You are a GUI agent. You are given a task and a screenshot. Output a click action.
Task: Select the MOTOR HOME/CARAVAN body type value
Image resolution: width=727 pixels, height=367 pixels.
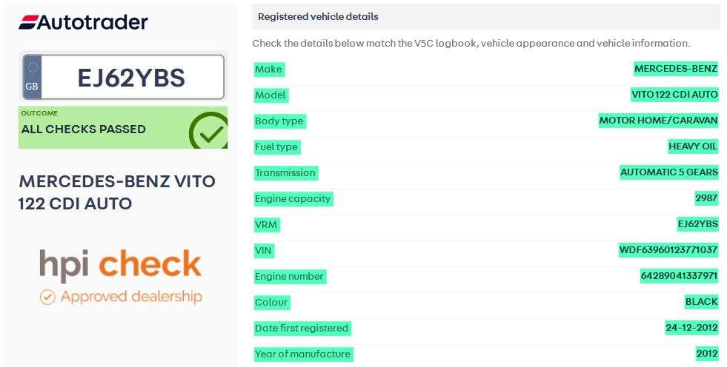pyautogui.click(x=658, y=121)
